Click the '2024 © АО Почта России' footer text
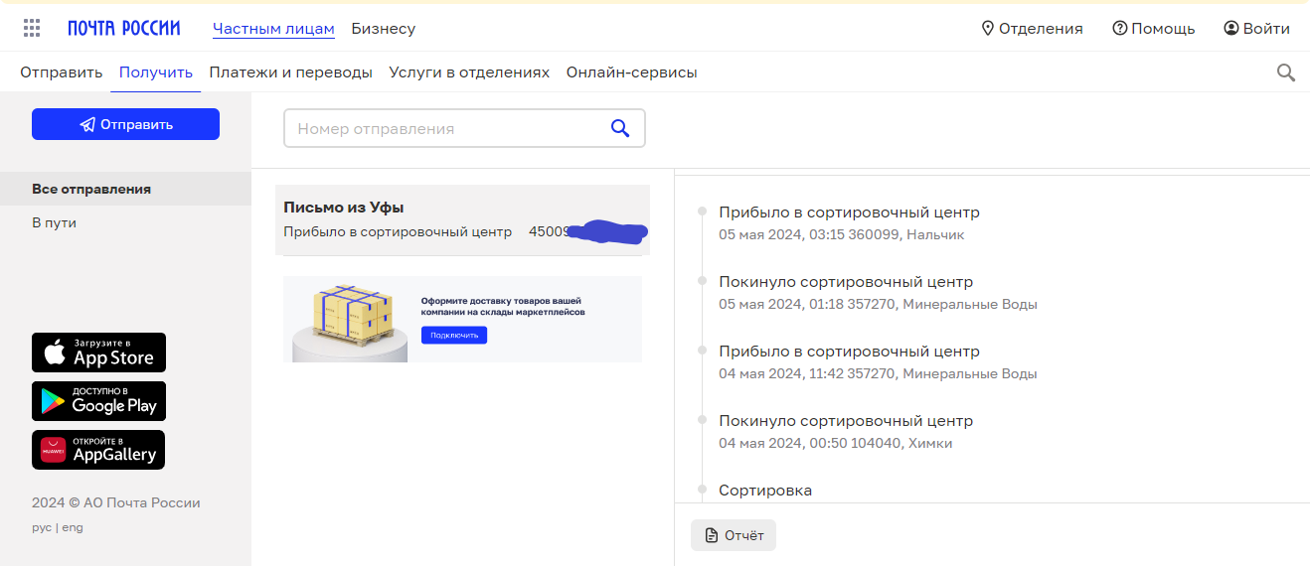The image size is (1310, 566). point(116,502)
